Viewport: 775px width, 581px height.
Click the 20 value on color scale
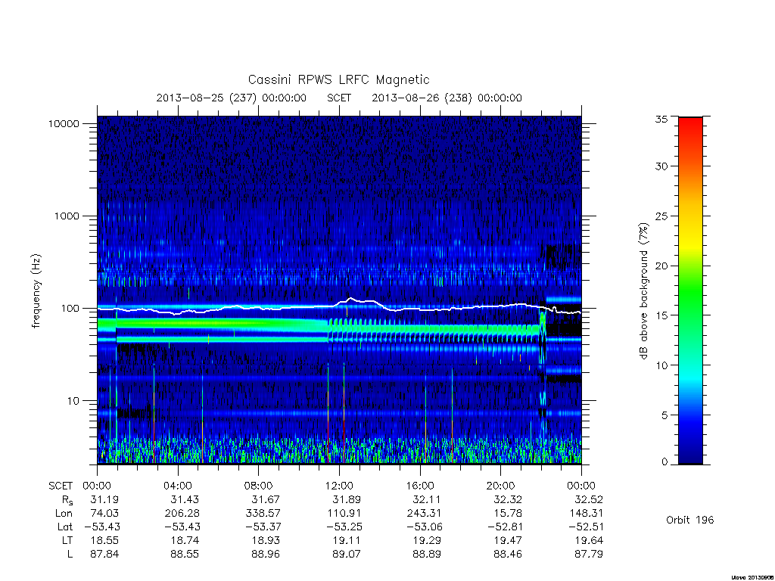(x=661, y=266)
